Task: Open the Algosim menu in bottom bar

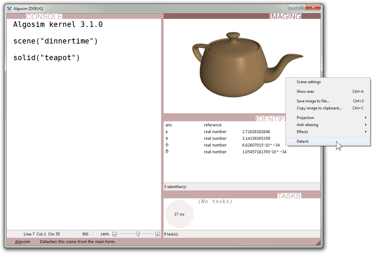Action: click(x=22, y=242)
